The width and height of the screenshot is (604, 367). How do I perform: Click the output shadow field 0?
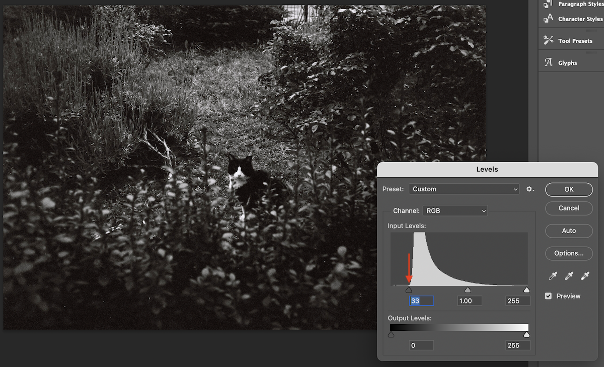tap(421, 345)
